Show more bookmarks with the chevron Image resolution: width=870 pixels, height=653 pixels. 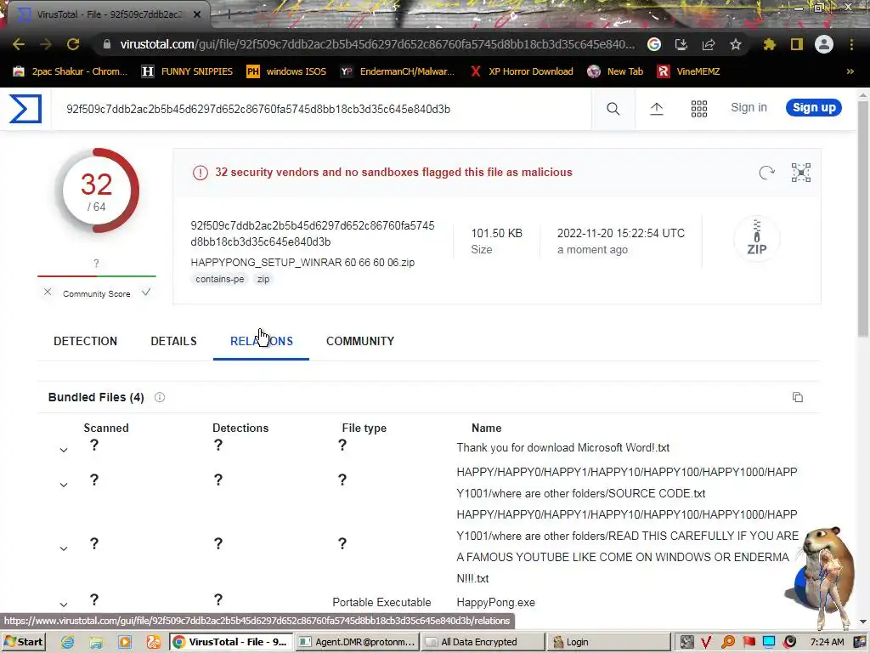pos(850,71)
